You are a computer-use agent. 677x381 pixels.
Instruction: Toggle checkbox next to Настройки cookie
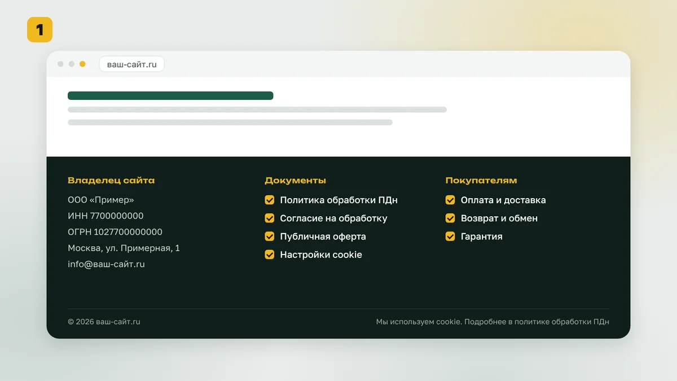270,255
